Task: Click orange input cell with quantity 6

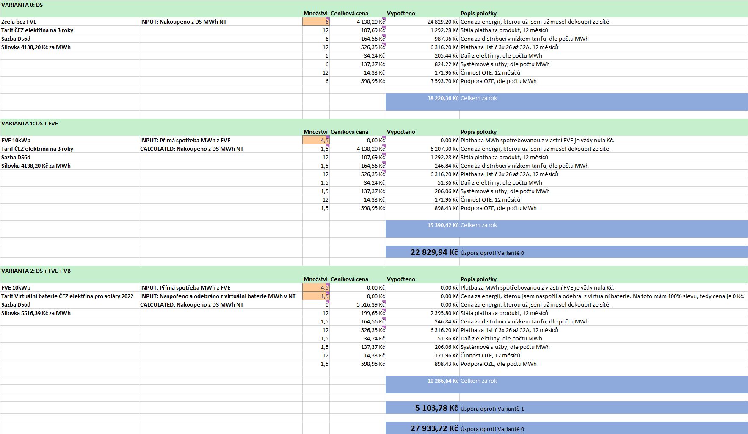Action: pos(316,22)
